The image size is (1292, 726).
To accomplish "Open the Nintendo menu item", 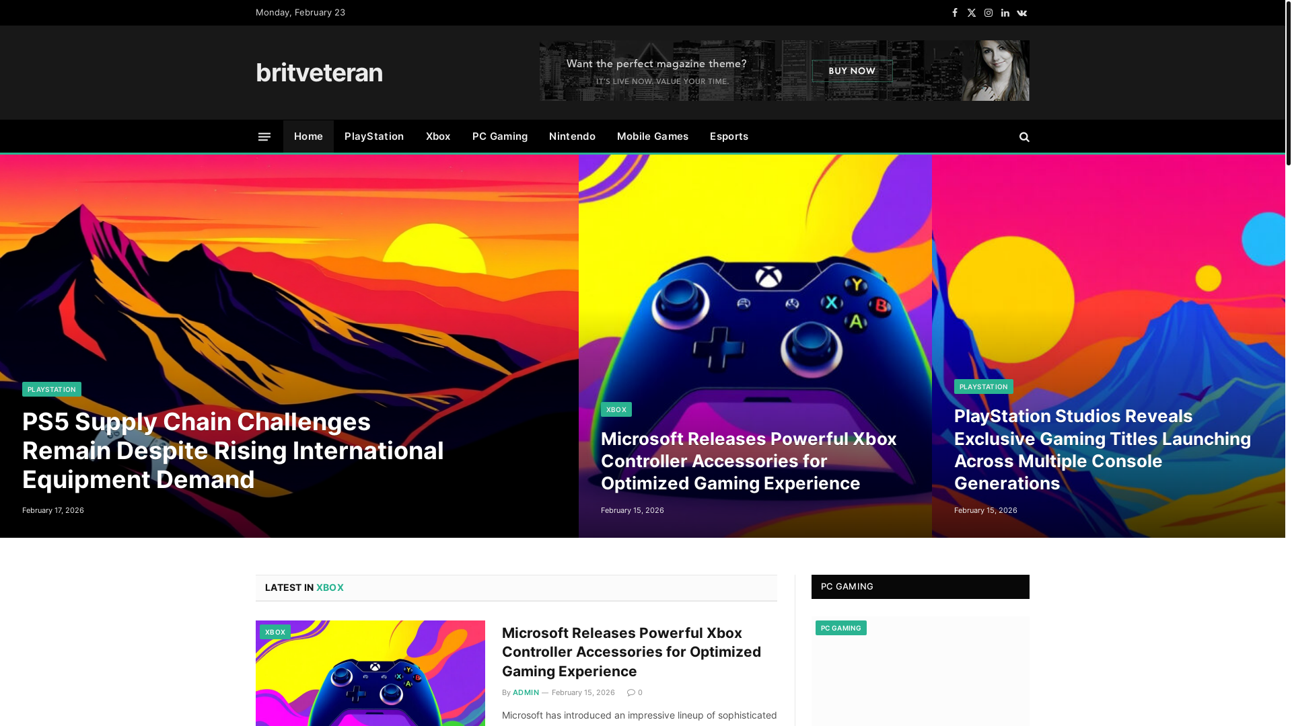I will pyautogui.click(x=572, y=136).
